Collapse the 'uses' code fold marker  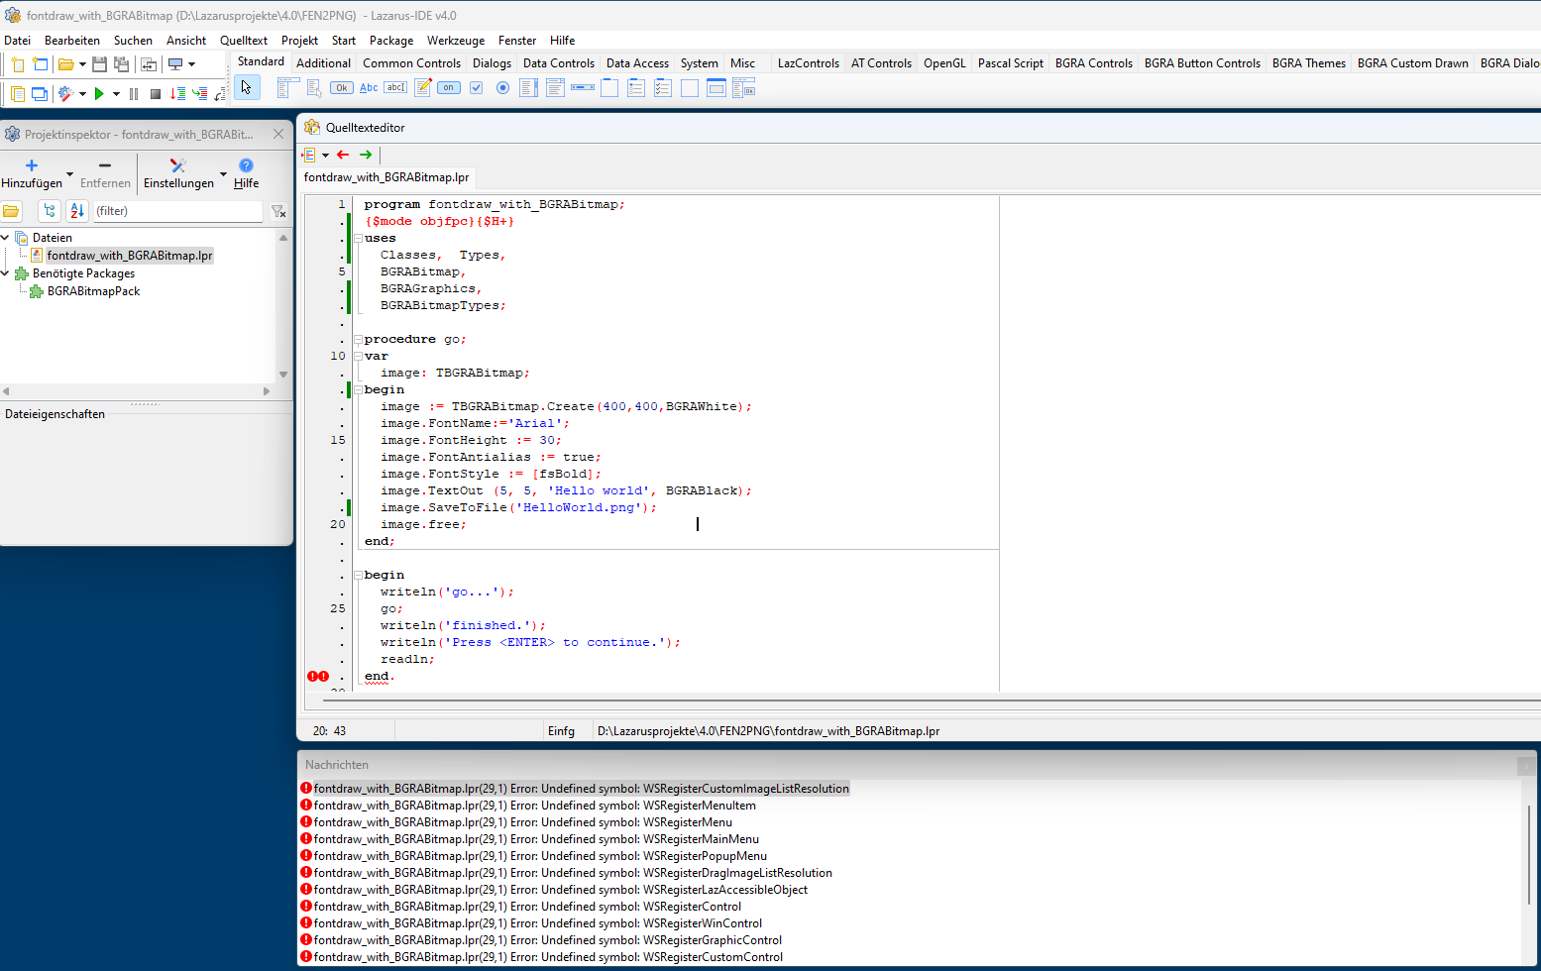tap(358, 239)
